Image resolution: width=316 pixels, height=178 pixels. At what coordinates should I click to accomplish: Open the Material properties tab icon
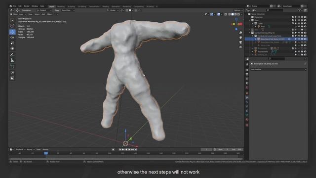(247, 120)
